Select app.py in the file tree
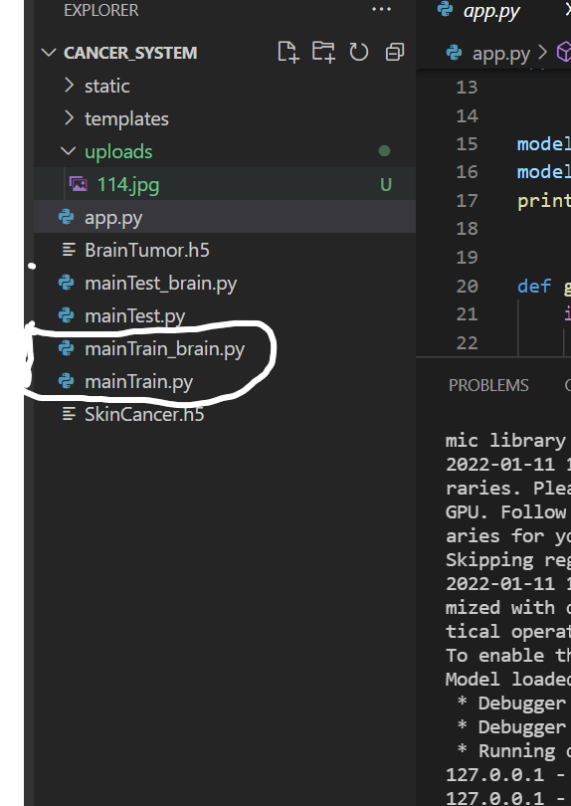The width and height of the screenshot is (571, 806). point(225,217)
